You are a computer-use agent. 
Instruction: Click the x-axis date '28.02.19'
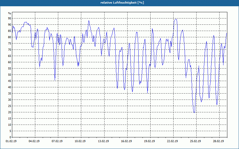(x=218, y=141)
